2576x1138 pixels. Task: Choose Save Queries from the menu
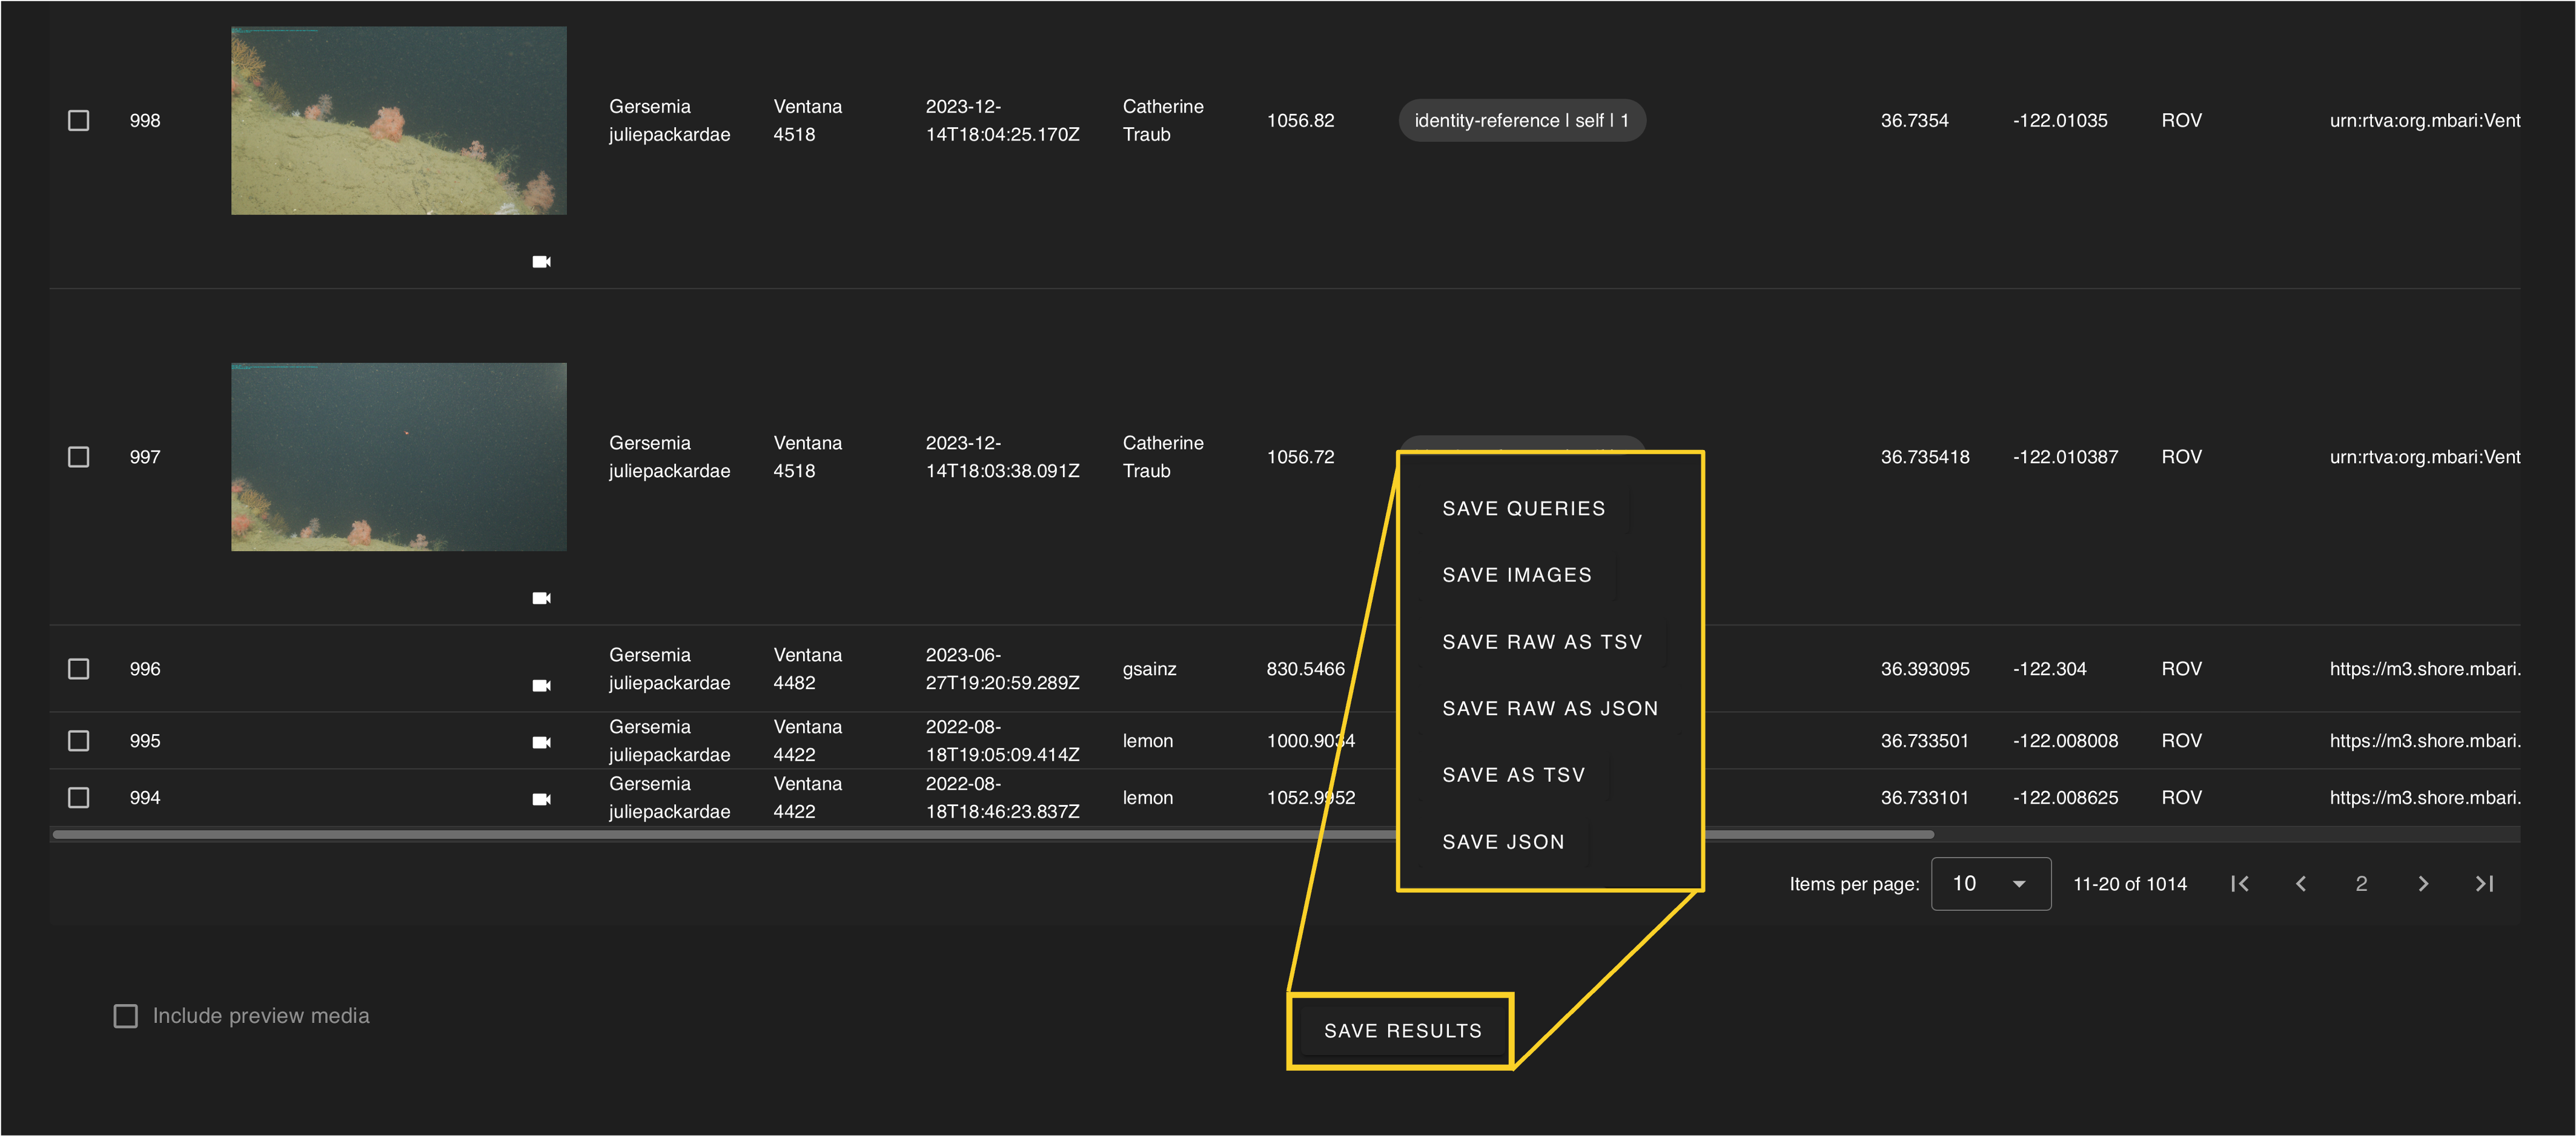[1523, 509]
